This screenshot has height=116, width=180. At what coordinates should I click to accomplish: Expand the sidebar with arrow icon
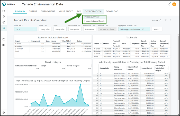click(4, 11)
